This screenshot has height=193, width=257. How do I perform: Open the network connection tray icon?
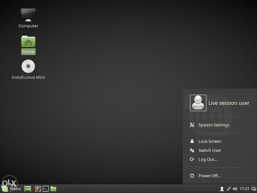[x=229, y=189]
